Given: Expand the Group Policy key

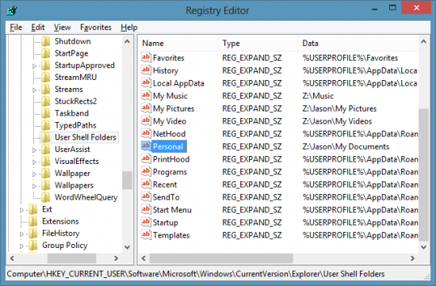Looking at the screenshot, I should pyautogui.click(x=21, y=246).
